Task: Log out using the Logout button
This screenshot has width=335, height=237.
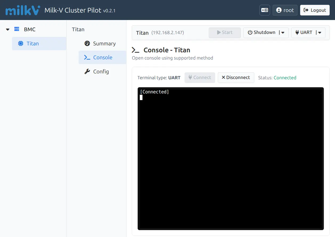Action: (314, 10)
